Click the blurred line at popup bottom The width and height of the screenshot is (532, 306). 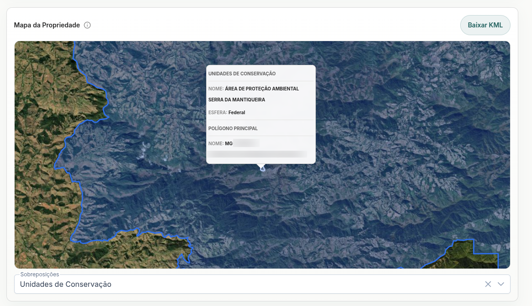[x=257, y=154]
